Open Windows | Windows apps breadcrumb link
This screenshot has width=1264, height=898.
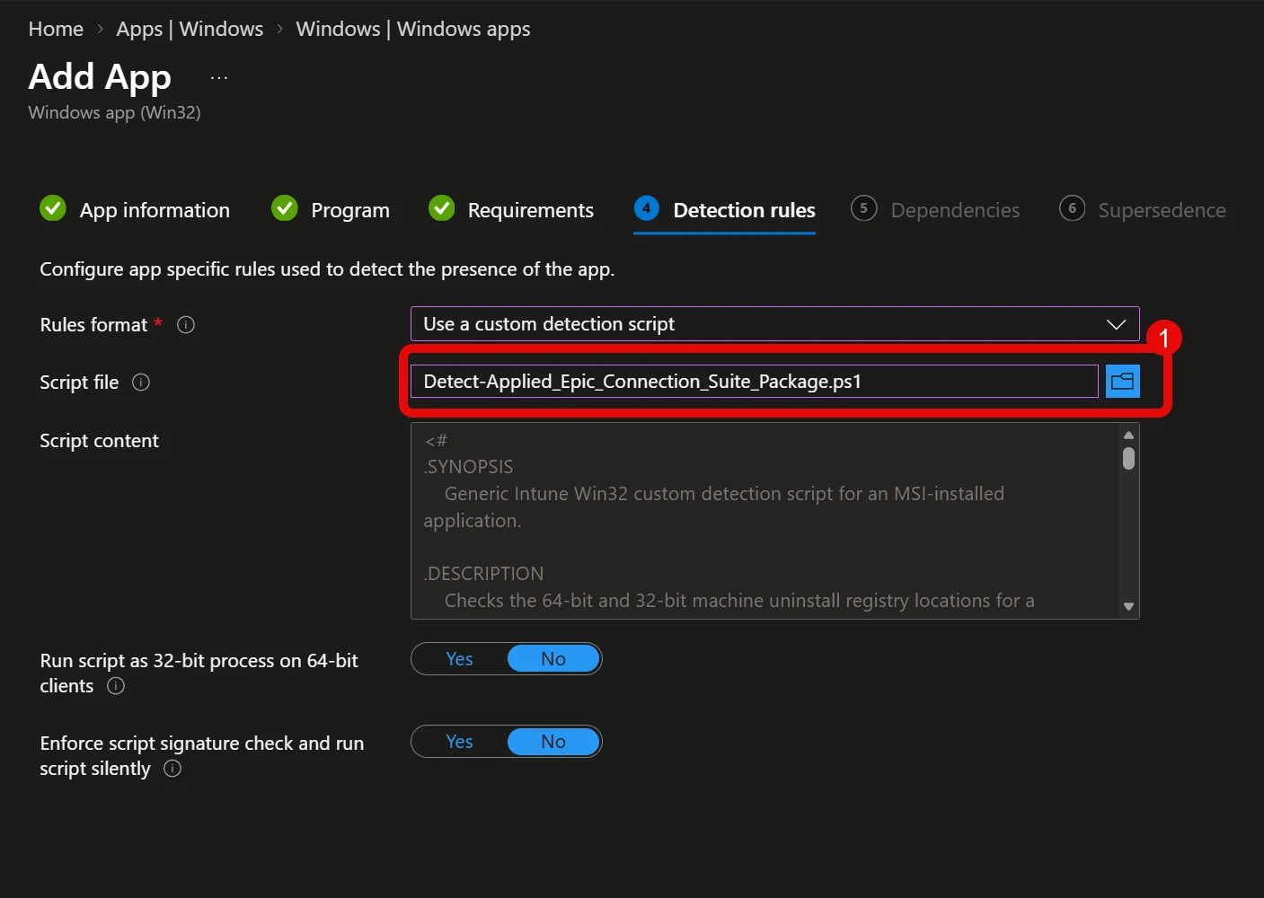click(x=413, y=29)
